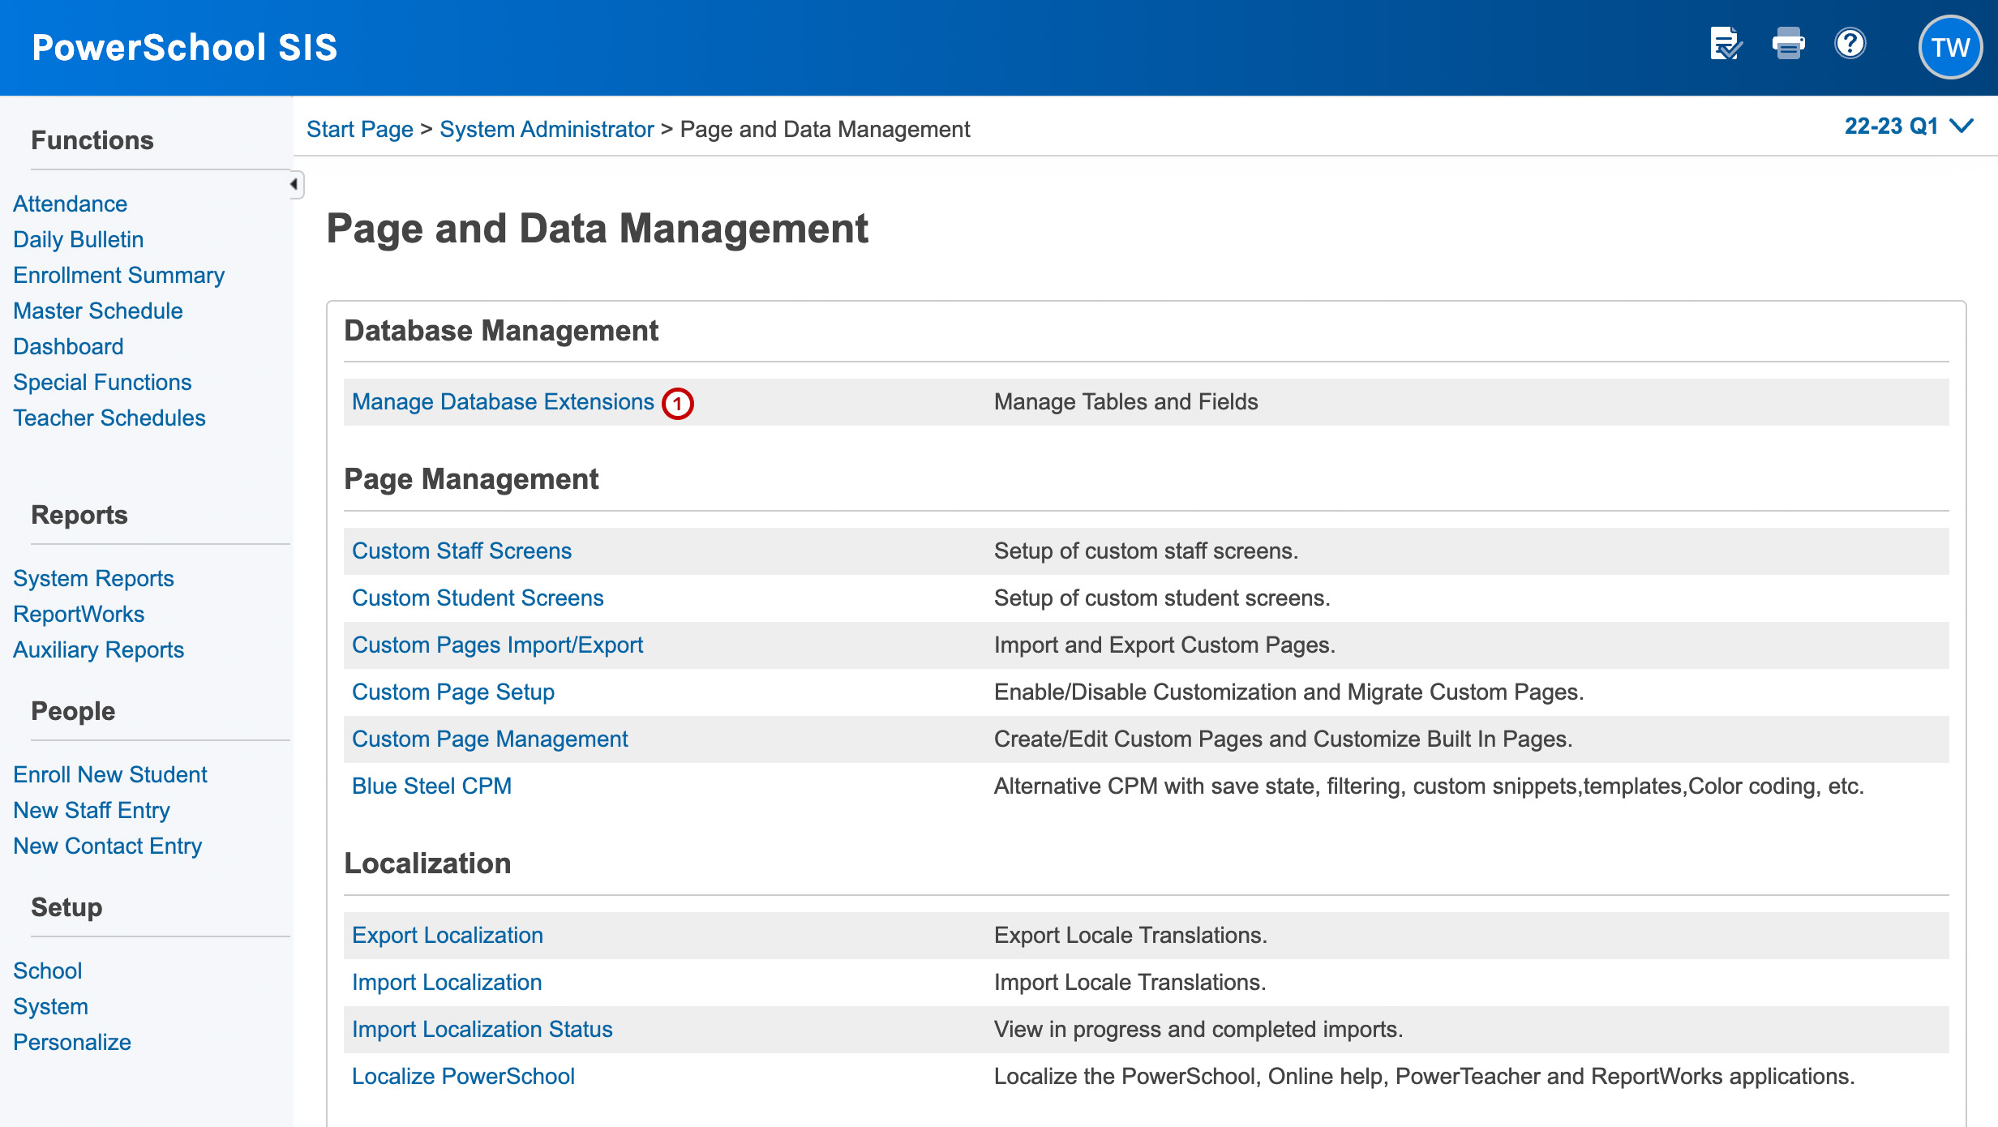Expand the 22-23 Q1 term selector
Image resolution: width=1998 pixels, height=1127 pixels.
click(1909, 126)
